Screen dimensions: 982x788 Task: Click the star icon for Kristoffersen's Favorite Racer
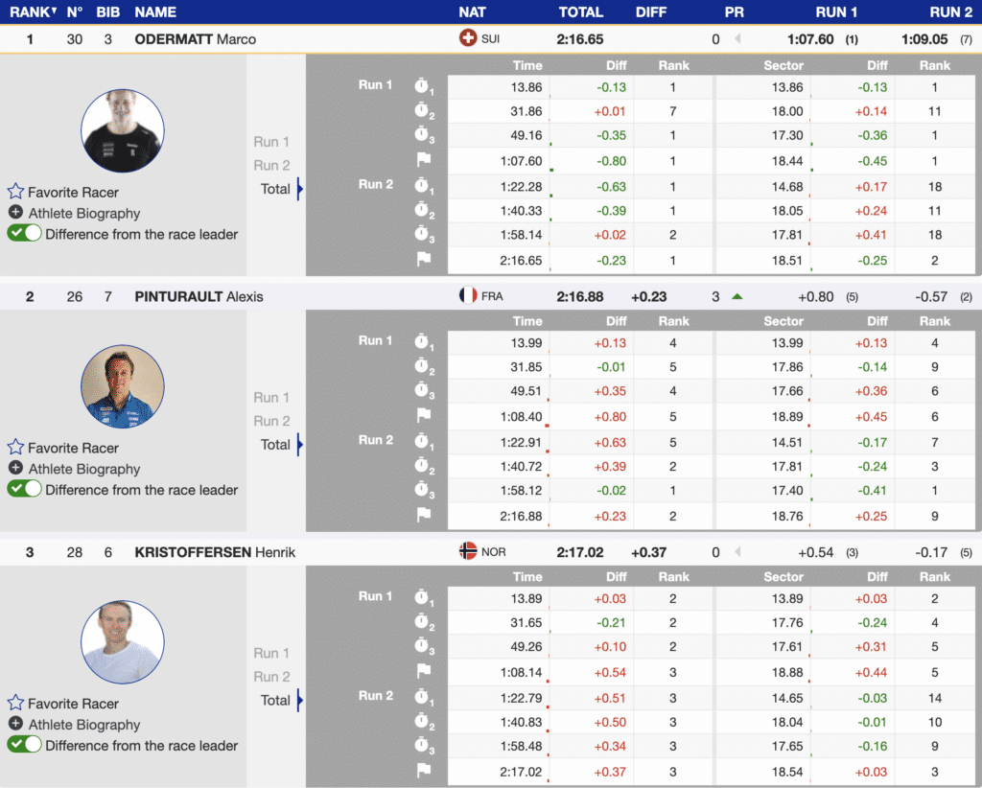tap(15, 703)
